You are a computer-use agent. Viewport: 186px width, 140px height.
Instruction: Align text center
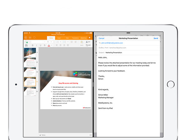pyautogui.click(x=61, y=45)
